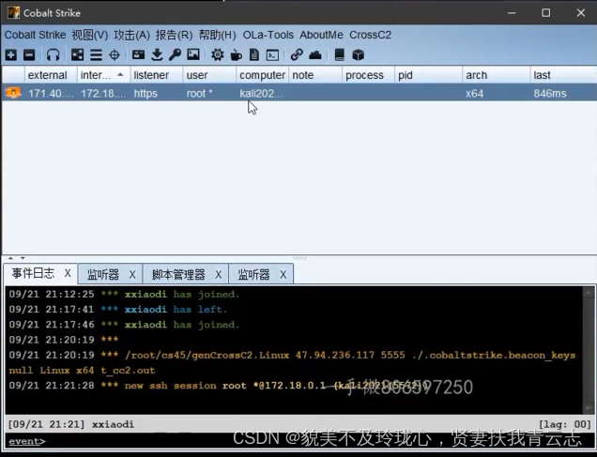This screenshot has height=457, width=597.
Task: Expand split pane with small down arrow
Action: 23,258
